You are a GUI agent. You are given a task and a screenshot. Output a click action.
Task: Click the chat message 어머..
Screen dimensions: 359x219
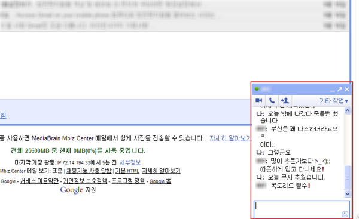[x=267, y=144]
